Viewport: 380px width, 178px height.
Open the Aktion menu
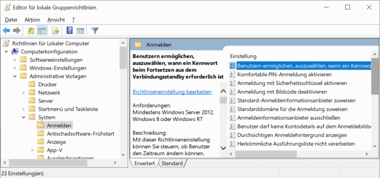point(32,20)
